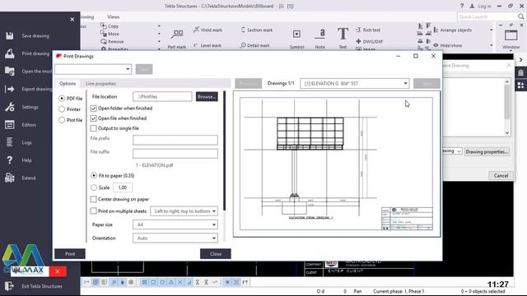This screenshot has height=296, width=527.
Task: Toggle Open file when finished checkbox
Action: point(93,118)
